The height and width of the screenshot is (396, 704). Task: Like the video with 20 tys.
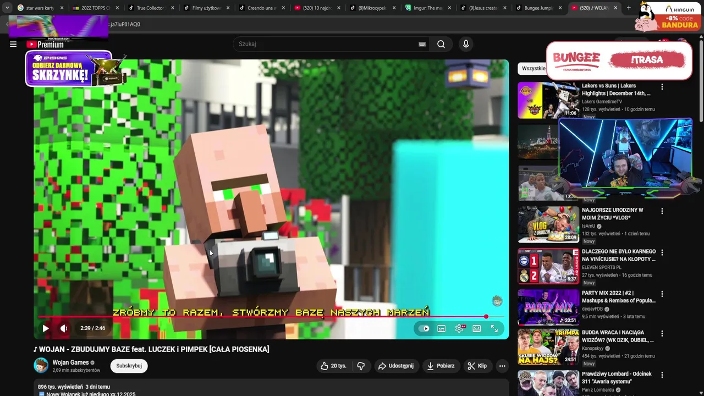333,366
